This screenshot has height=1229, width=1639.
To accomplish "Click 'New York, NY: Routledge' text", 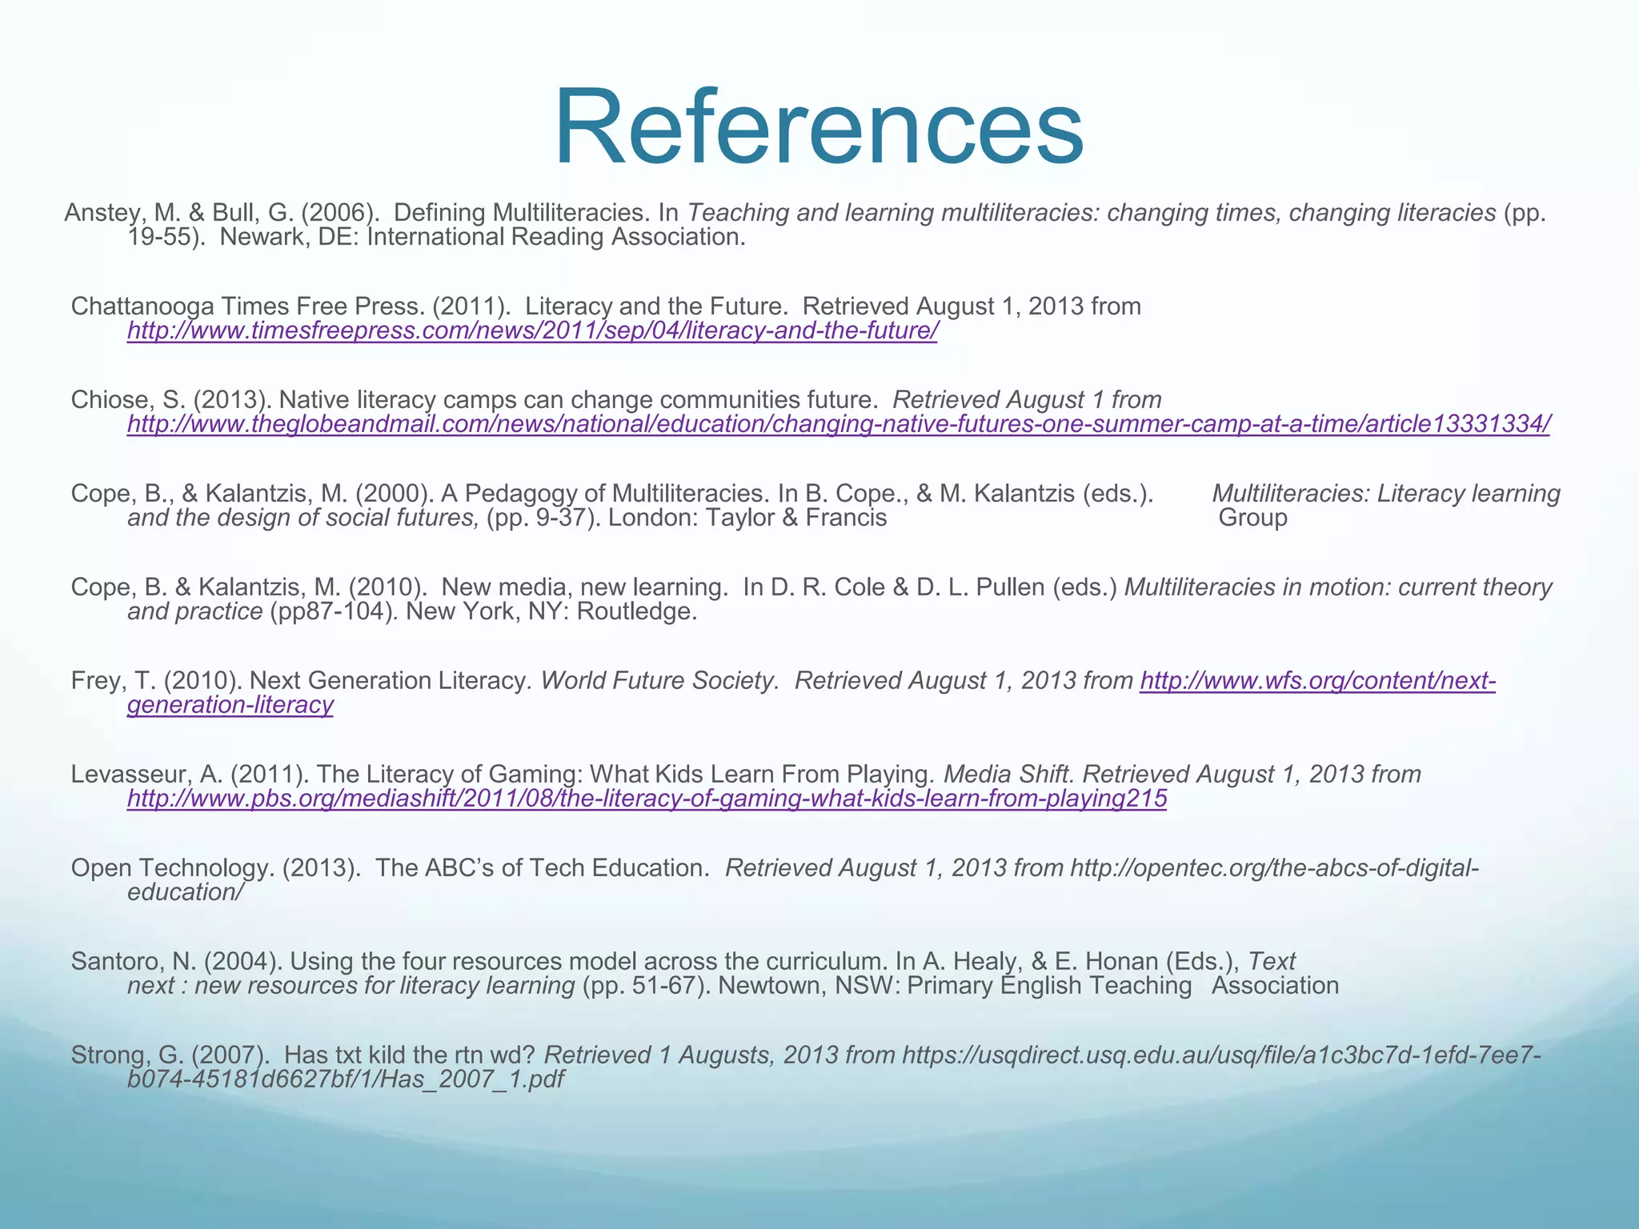I will click(551, 612).
